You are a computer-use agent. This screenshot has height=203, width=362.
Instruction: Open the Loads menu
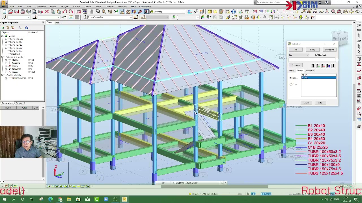point(53,6)
